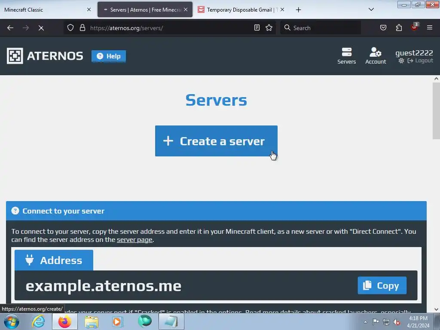Close the Temporary Disposable Gmail tab
Viewport: 440px width, 330px height.
[x=282, y=10]
